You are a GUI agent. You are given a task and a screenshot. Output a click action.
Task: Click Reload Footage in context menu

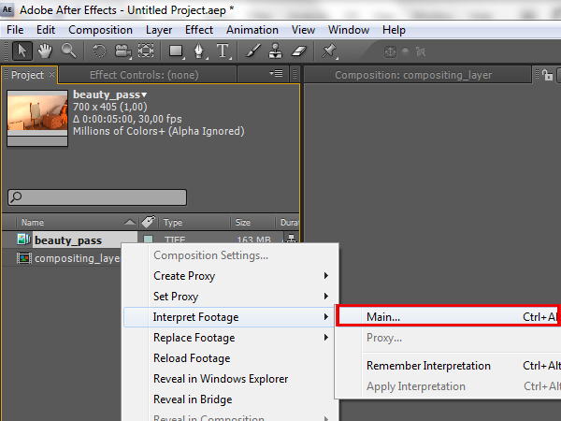click(x=192, y=358)
